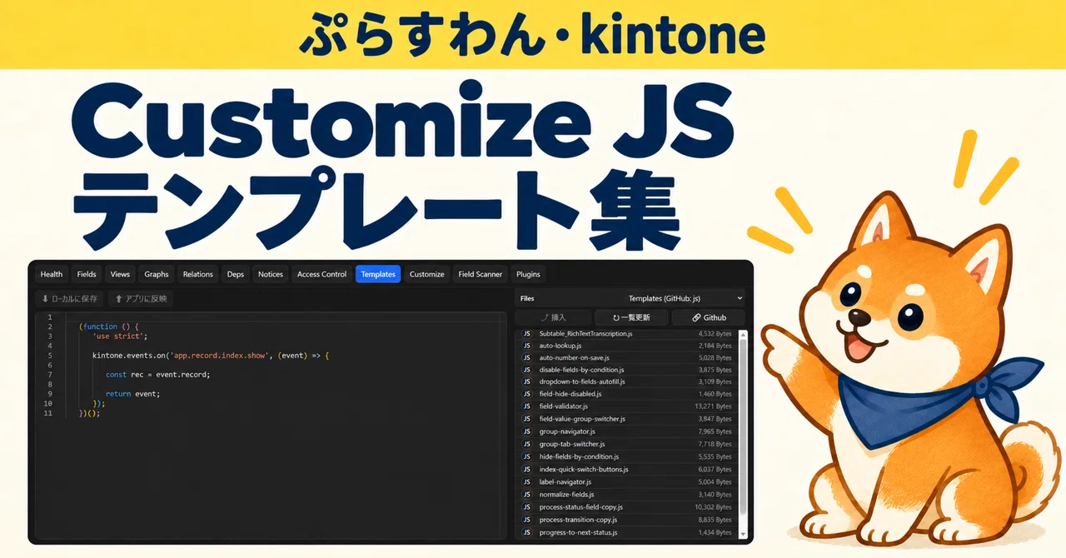
Task: Click the JS icon beside group-tab-switcher.js
Action: point(526,444)
